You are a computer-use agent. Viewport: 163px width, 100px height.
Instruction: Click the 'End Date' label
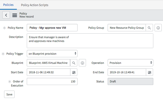click(x=98, y=72)
